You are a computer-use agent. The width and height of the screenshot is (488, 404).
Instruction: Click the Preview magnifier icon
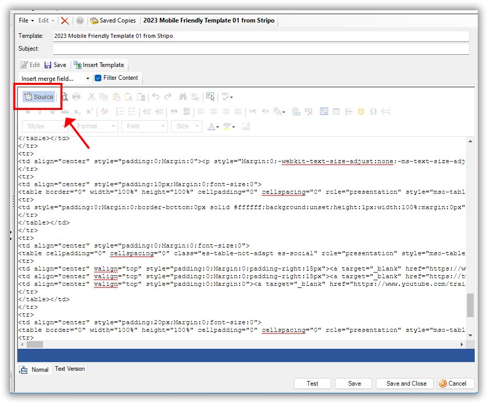tap(65, 97)
